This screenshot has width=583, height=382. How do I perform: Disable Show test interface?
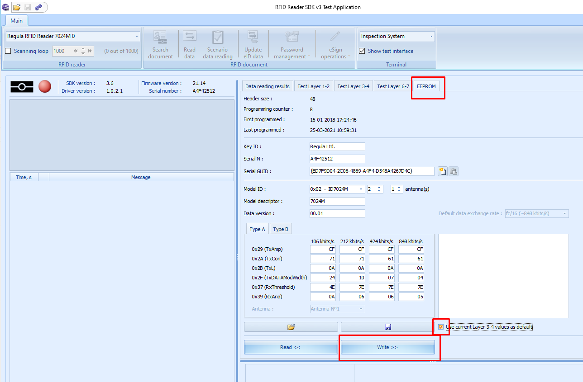click(x=361, y=51)
